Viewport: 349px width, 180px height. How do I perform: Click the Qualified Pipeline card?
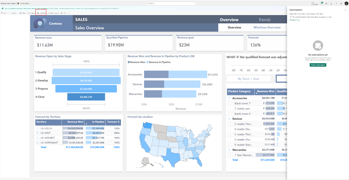[x=139, y=43]
